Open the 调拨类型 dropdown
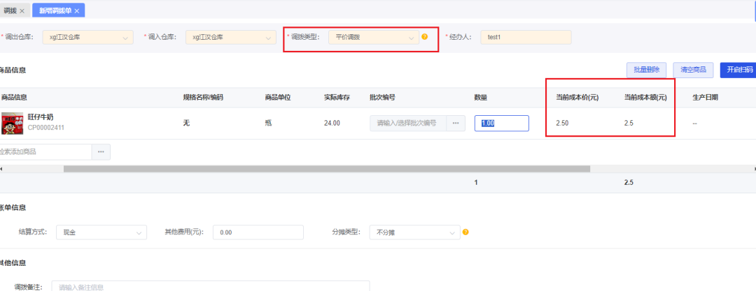Image resolution: width=756 pixels, height=291 pixels. [373, 37]
